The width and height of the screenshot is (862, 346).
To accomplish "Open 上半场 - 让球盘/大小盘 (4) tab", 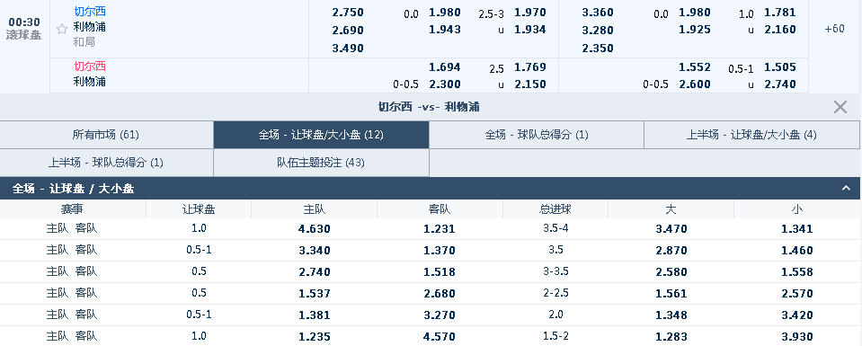I will [x=751, y=135].
